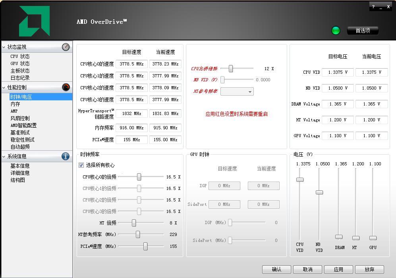The height and width of the screenshot is (278, 396).
Task: Click the HT voltage vertical slider handle
Action: click(x=356, y=238)
